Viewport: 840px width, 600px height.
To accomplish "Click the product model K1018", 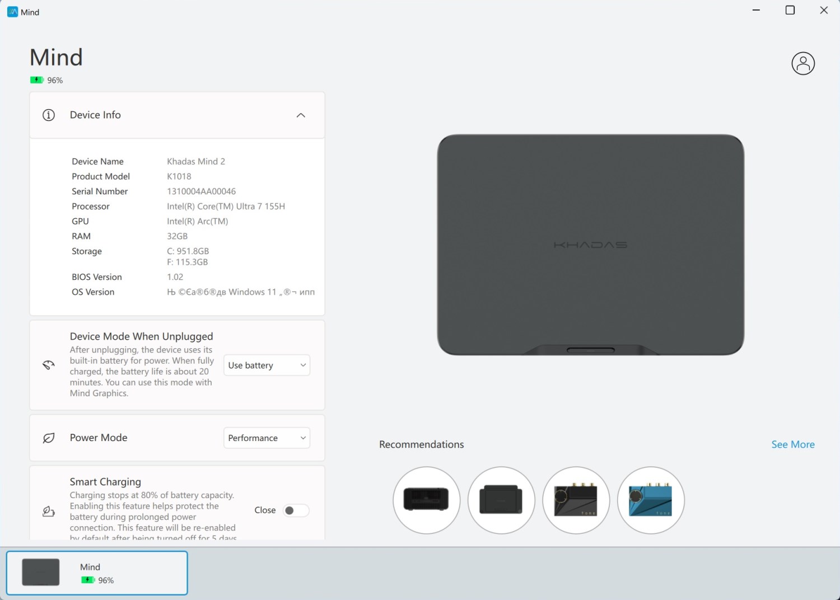I will [x=179, y=176].
